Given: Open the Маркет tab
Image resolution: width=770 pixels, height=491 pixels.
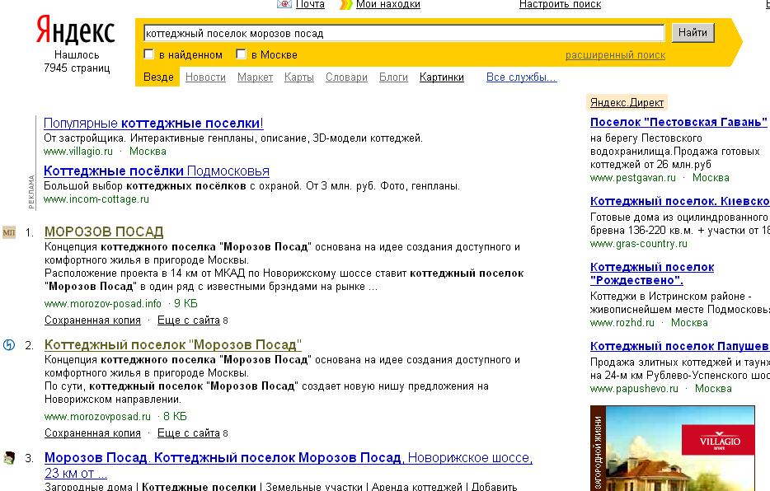Looking at the screenshot, I should click(x=256, y=77).
